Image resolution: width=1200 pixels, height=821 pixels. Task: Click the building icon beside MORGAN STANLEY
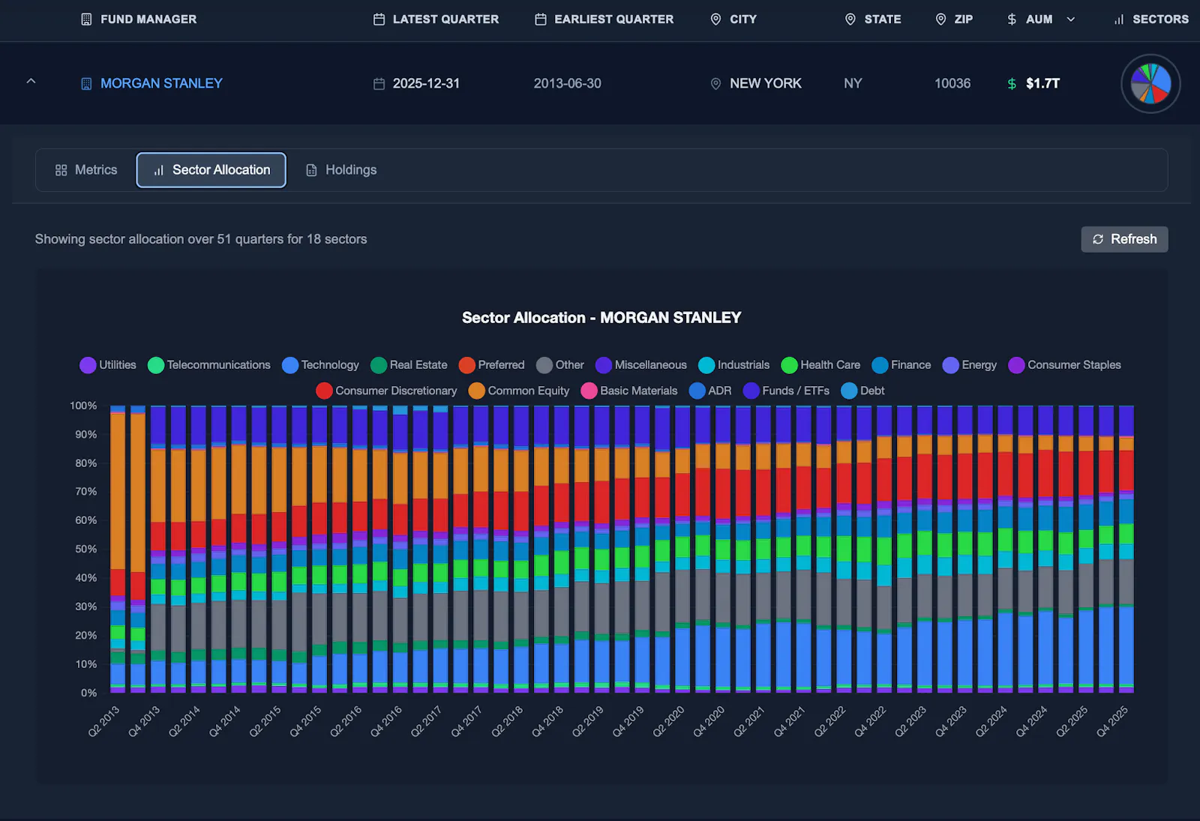pyautogui.click(x=86, y=83)
